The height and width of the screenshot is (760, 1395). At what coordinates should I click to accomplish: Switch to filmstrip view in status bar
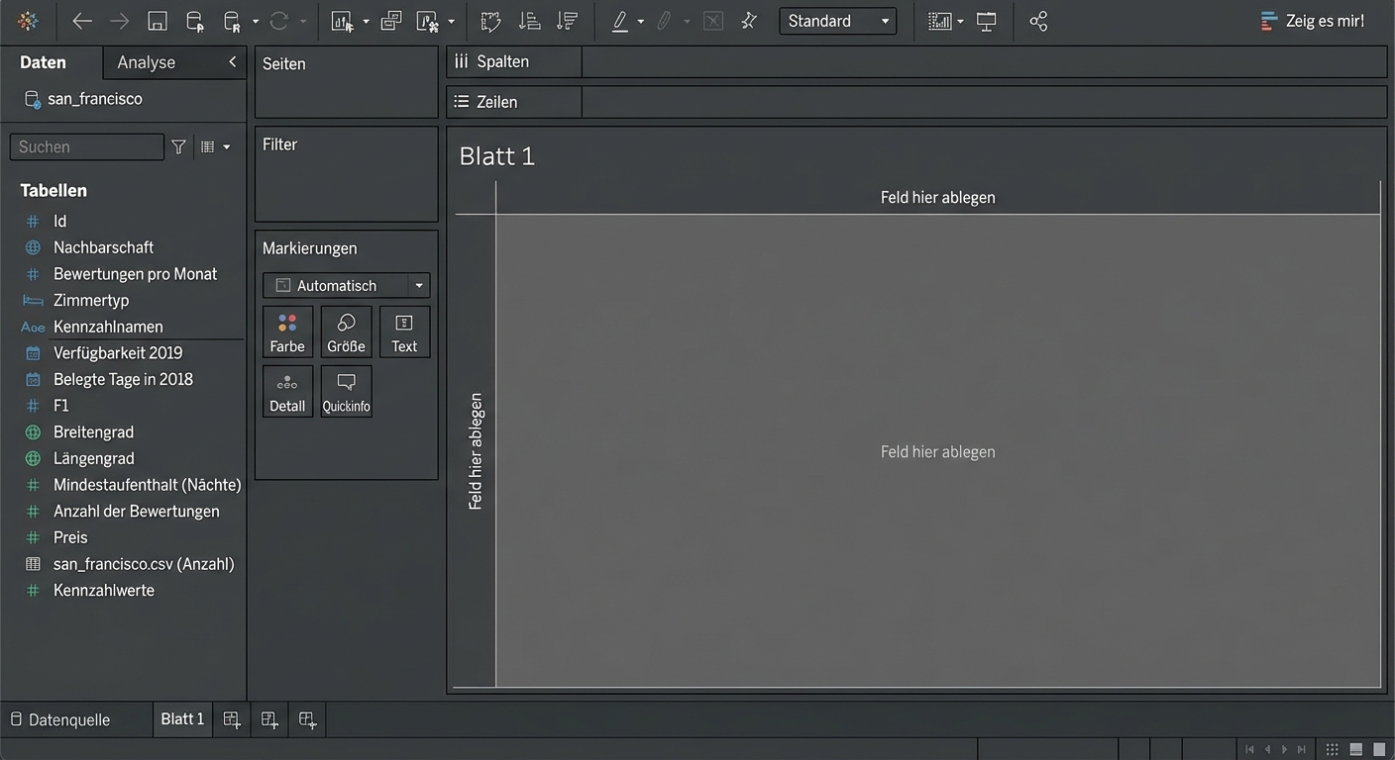1356,749
